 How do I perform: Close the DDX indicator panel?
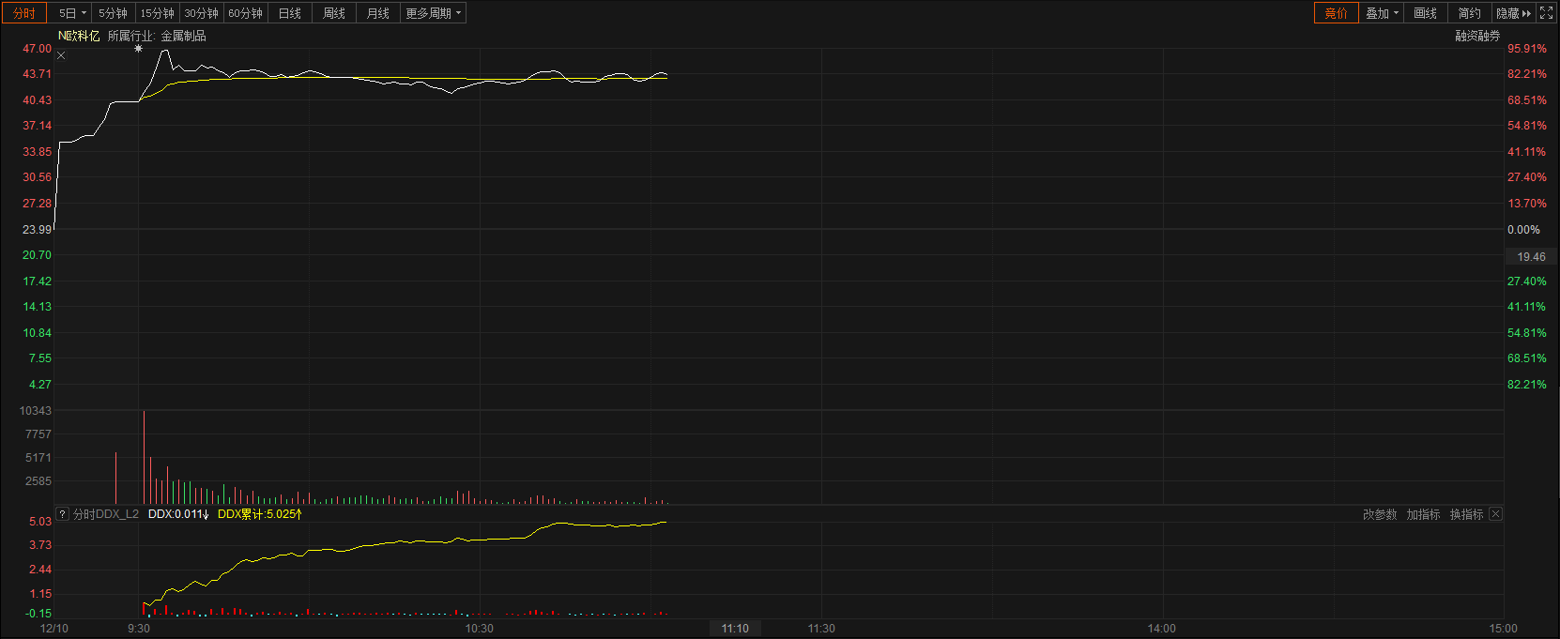[x=1496, y=514]
